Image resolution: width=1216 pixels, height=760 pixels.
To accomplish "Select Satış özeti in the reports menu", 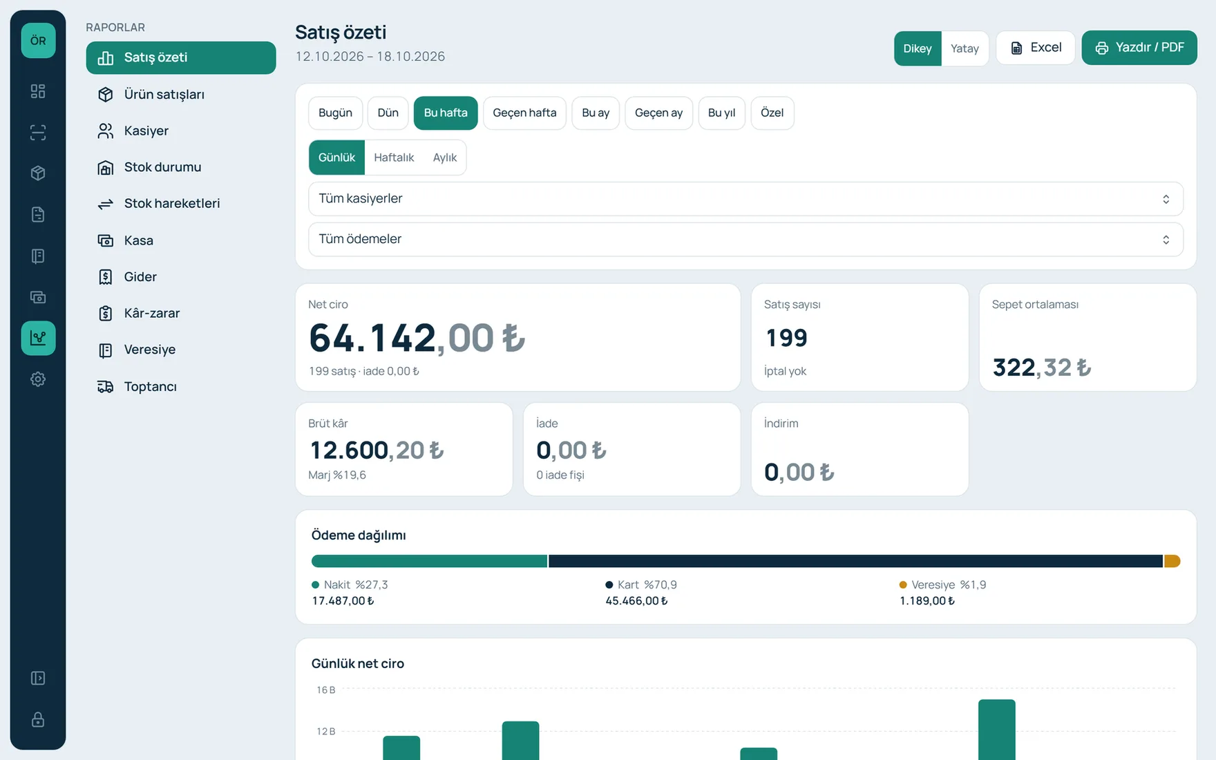I will [181, 58].
